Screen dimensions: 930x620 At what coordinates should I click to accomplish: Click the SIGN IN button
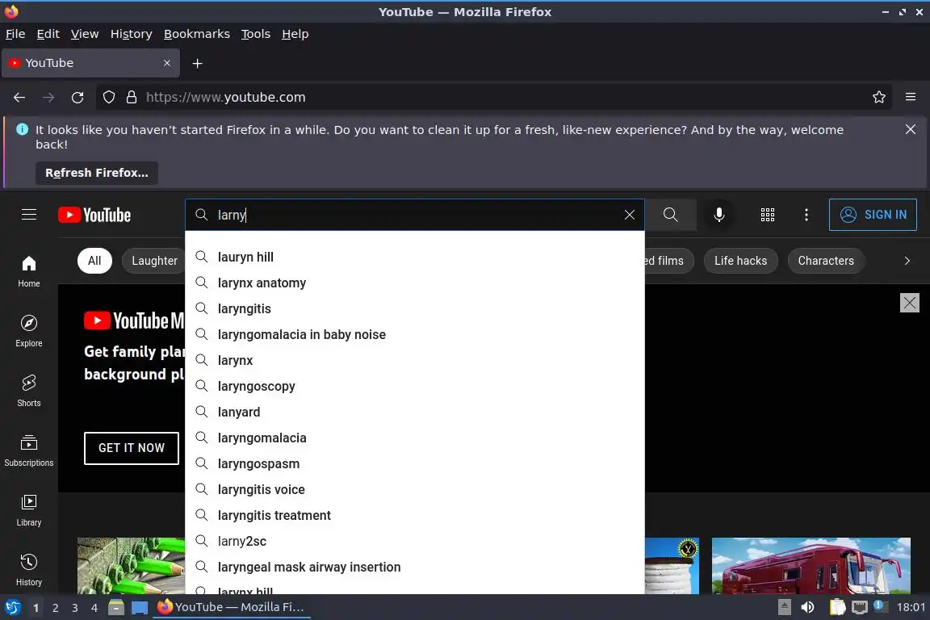pos(873,215)
